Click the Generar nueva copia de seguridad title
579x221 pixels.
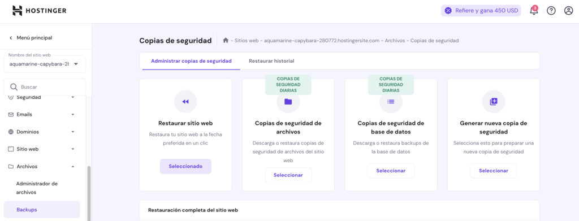click(494, 127)
